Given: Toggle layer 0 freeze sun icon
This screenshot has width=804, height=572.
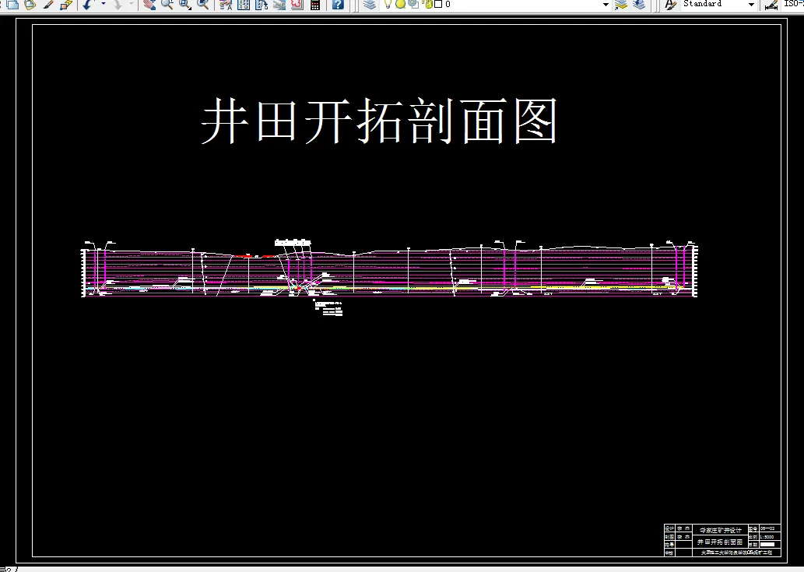Looking at the screenshot, I should (400, 4).
